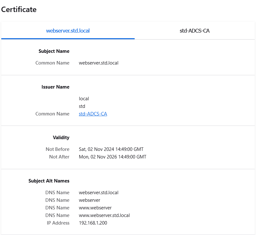Select the issuer component value std
Screen dimensions: 256x235
click(82, 106)
